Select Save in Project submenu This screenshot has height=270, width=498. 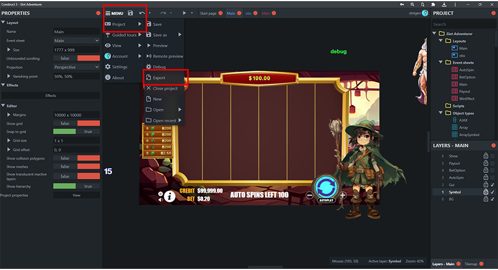point(164,24)
